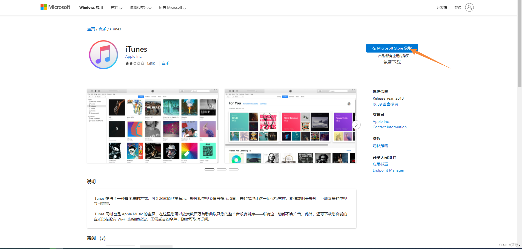Open the user account avatar icon
The width and height of the screenshot is (522, 249).
tap(469, 7)
